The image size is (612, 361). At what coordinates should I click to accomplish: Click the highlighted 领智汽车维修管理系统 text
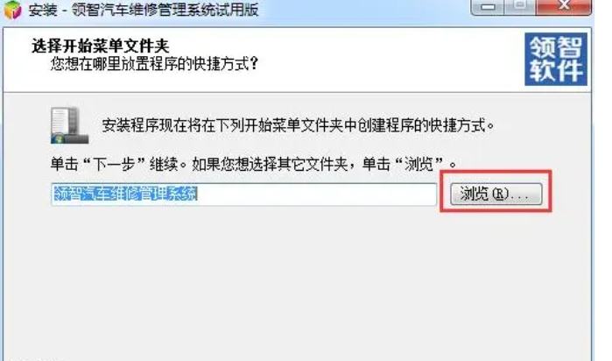pyautogui.click(x=126, y=194)
